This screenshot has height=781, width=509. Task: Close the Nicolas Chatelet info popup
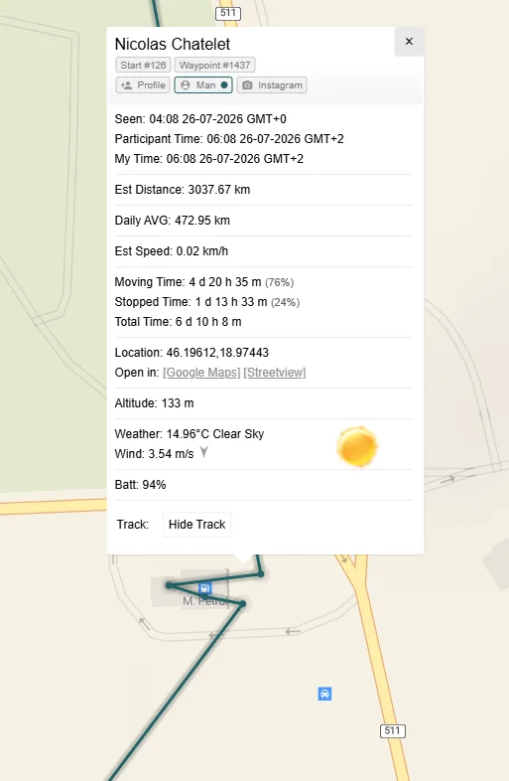point(409,42)
